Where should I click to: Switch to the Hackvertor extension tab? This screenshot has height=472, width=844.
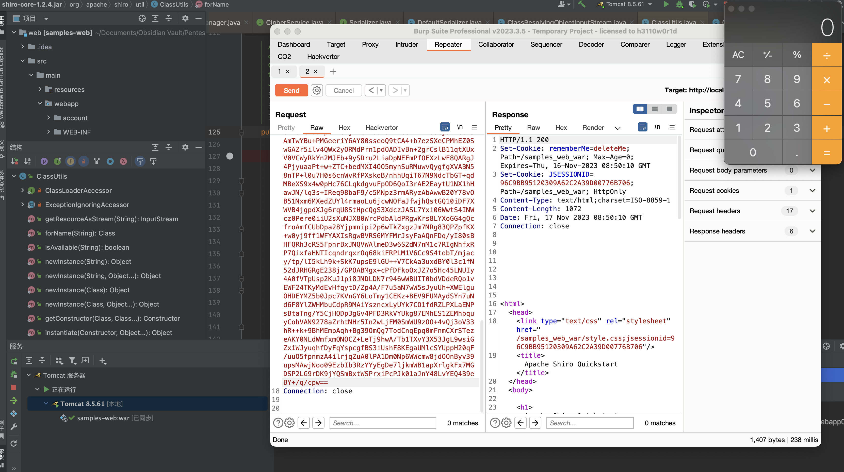323,56
